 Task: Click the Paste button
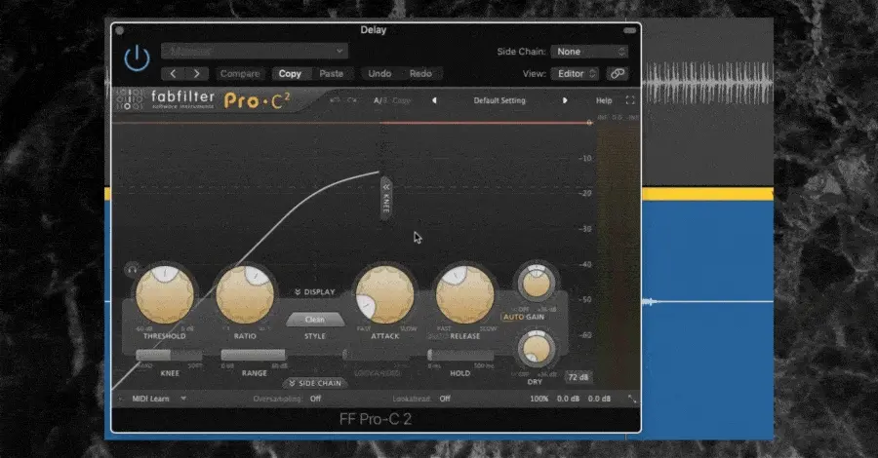point(331,73)
